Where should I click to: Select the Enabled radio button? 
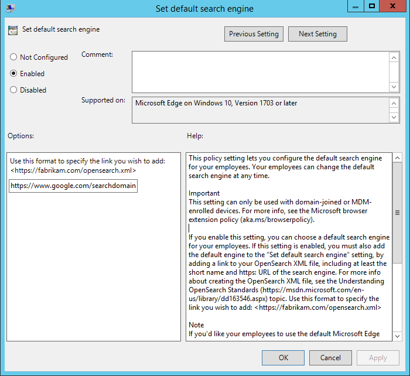(x=13, y=73)
